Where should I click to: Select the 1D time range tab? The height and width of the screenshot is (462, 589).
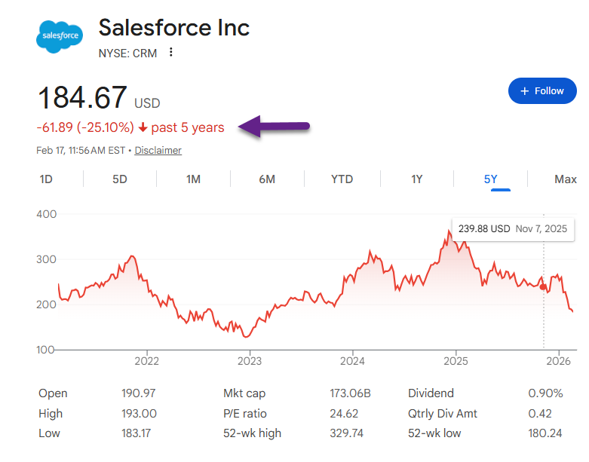point(46,179)
